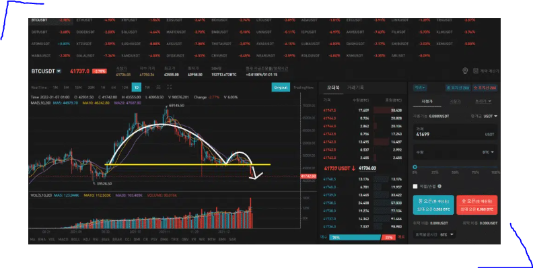Switch to the trade history tab
Screen dimensions: 533x268
pyautogui.click(x=355, y=88)
